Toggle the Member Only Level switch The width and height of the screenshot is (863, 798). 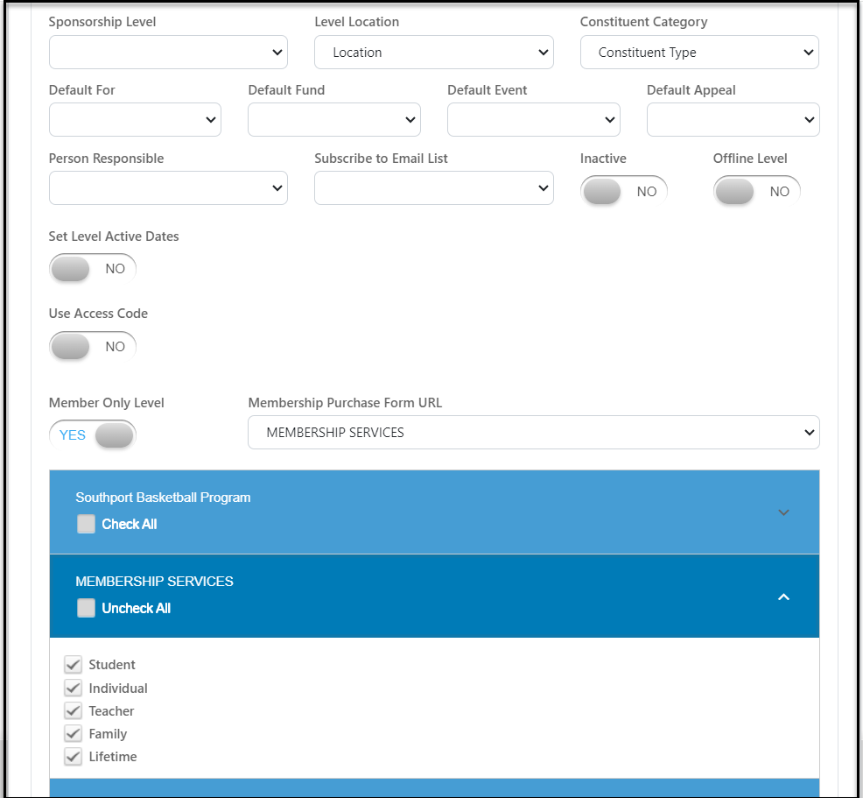tap(93, 435)
